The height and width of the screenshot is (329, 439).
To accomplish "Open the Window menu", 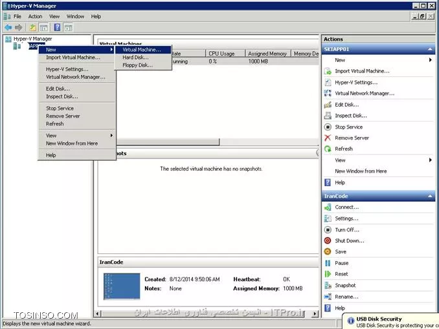I will pyautogui.click(x=75, y=17).
